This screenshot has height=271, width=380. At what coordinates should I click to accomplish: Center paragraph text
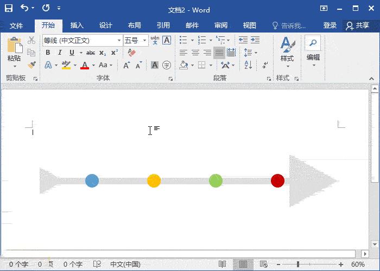(195, 53)
